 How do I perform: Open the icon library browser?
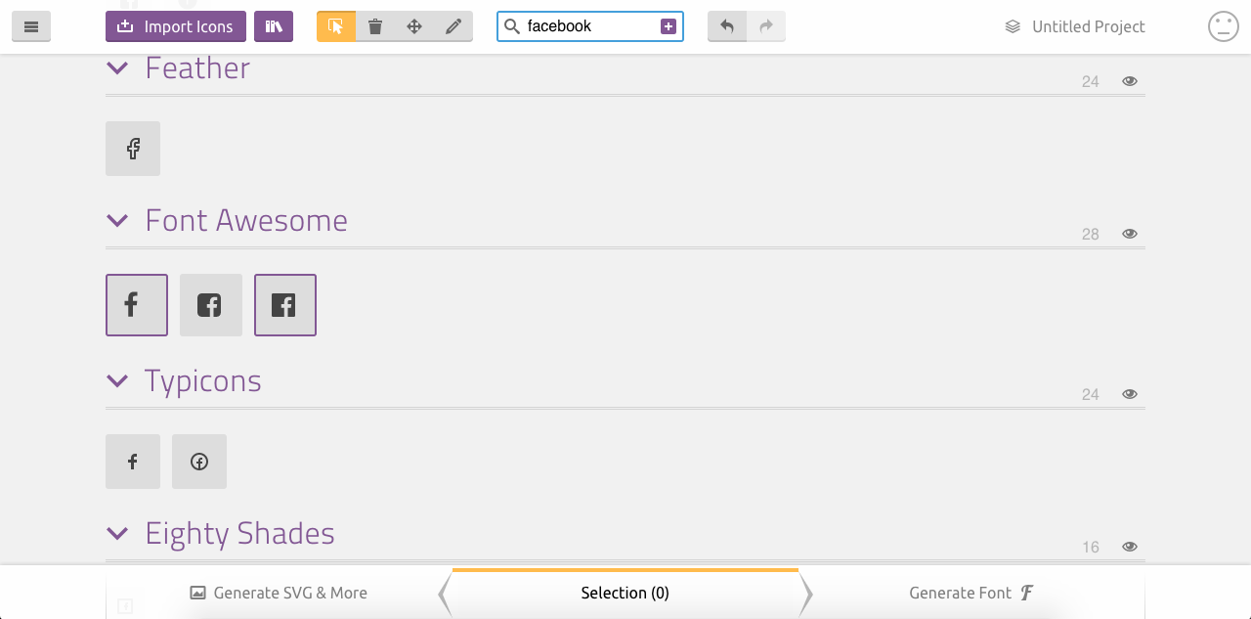click(273, 26)
